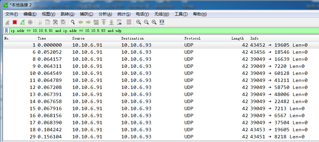Open the 跳转(G) menu
Image resolution: width=319 pixels, height=142 pixels.
click(x=67, y=14)
